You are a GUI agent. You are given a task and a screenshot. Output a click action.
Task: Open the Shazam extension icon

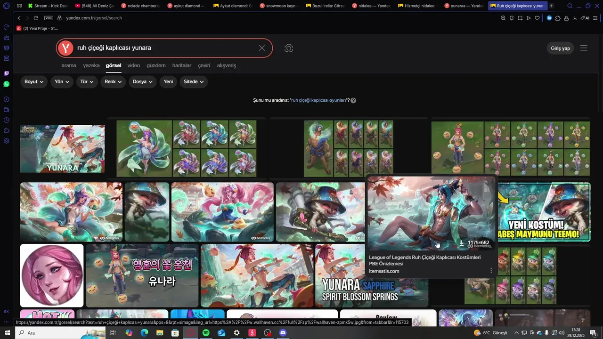click(549, 18)
